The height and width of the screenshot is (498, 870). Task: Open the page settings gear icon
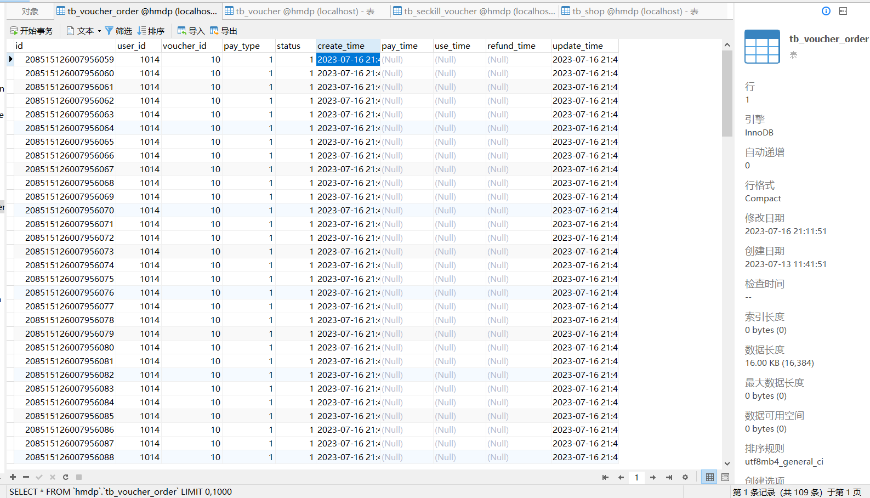685,477
